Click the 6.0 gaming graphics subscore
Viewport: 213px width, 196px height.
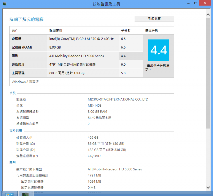123,64
